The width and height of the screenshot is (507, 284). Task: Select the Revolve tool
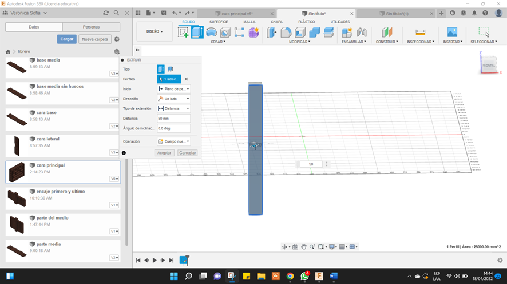click(212, 33)
